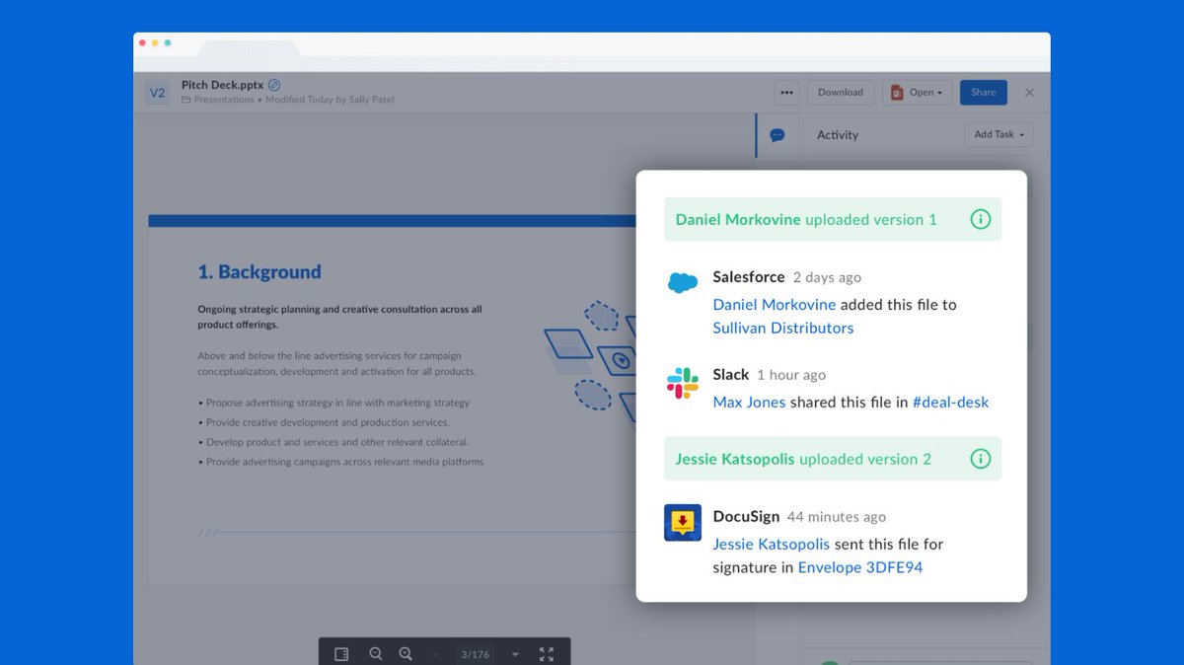The height and width of the screenshot is (665, 1184).
Task: Click the V2 version badge
Action: pos(157,93)
